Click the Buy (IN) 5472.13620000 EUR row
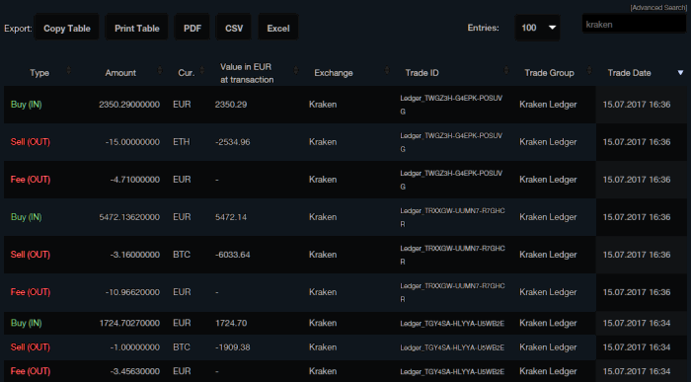This screenshot has width=691, height=382. [x=345, y=217]
